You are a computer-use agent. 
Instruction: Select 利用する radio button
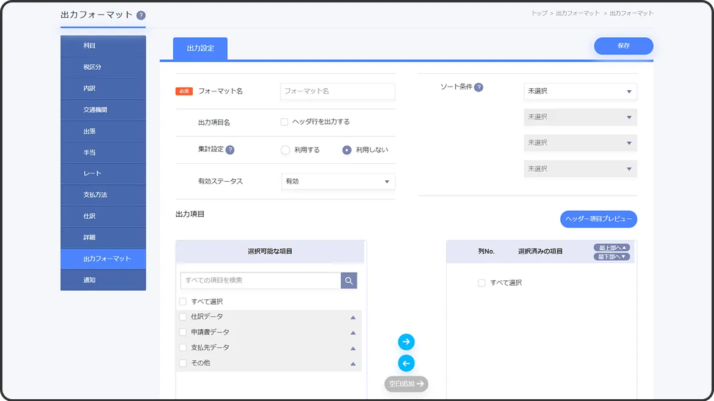click(x=285, y=150)
